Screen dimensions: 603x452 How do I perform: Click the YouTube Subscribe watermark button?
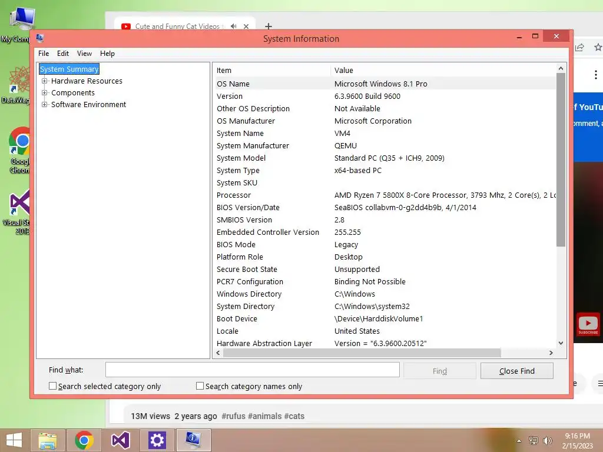[x=588, y=324]
